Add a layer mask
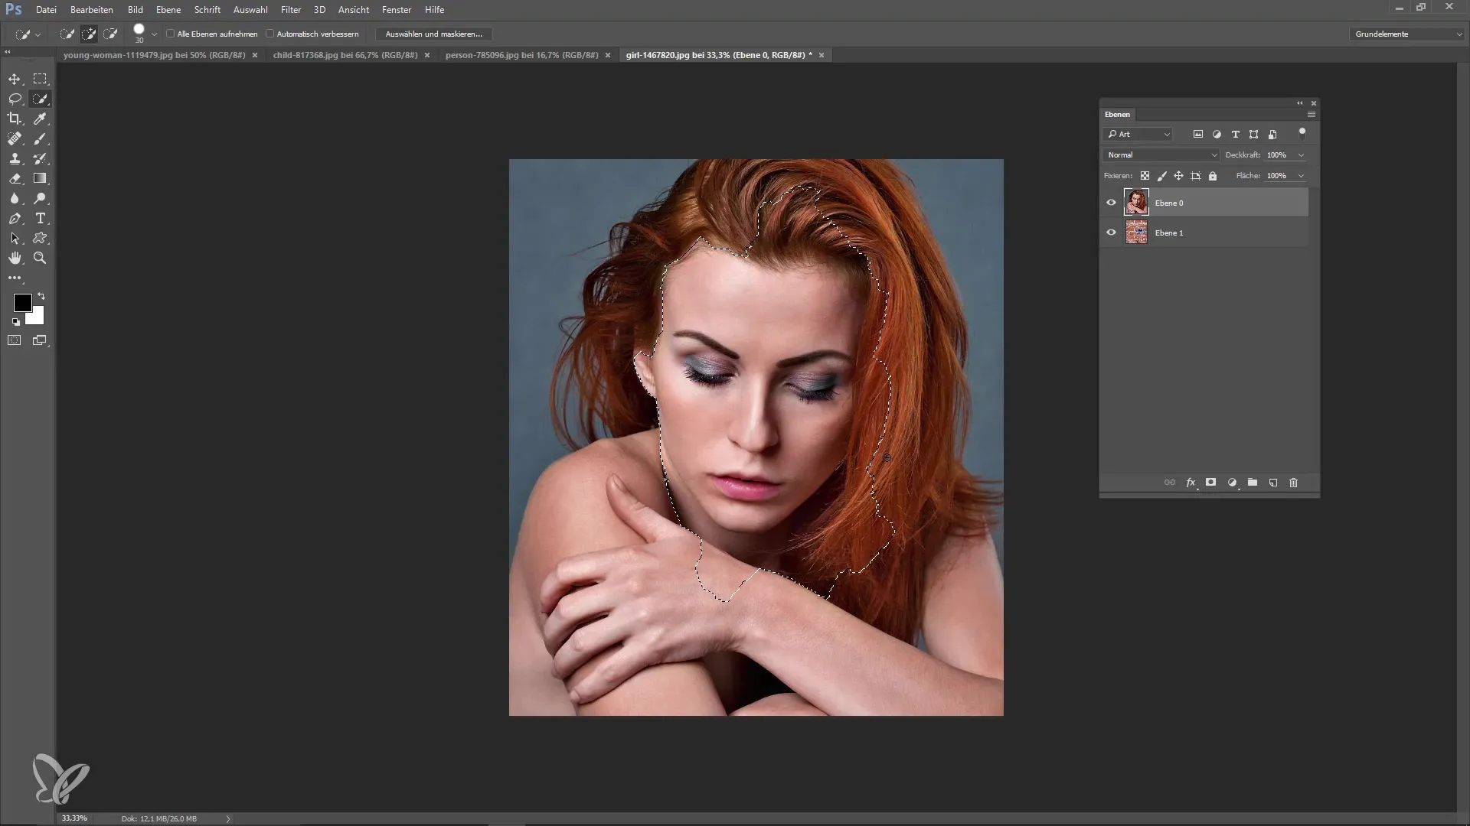This screenshot has height=826, width=1470. (x=1210, y=483)
